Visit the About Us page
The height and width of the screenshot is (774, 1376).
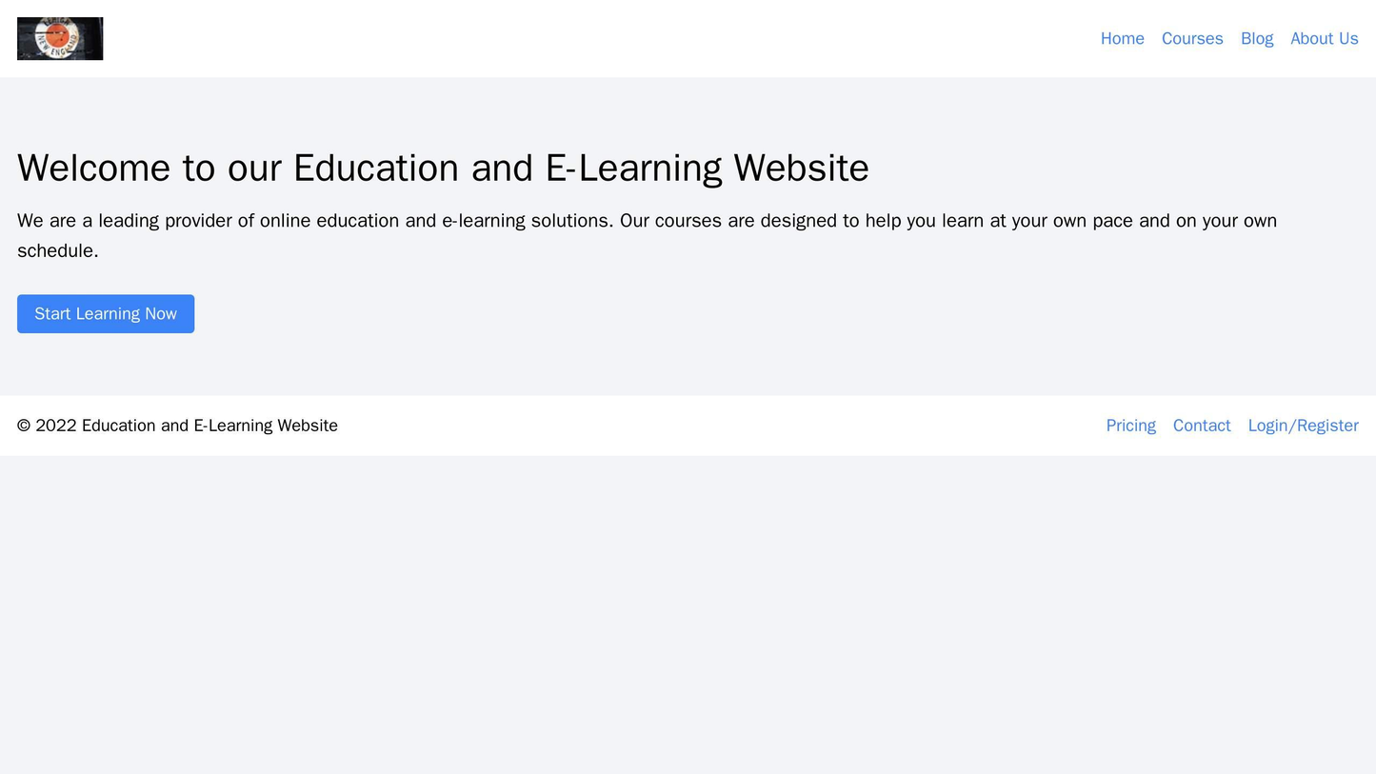(x=1324, y=38)
